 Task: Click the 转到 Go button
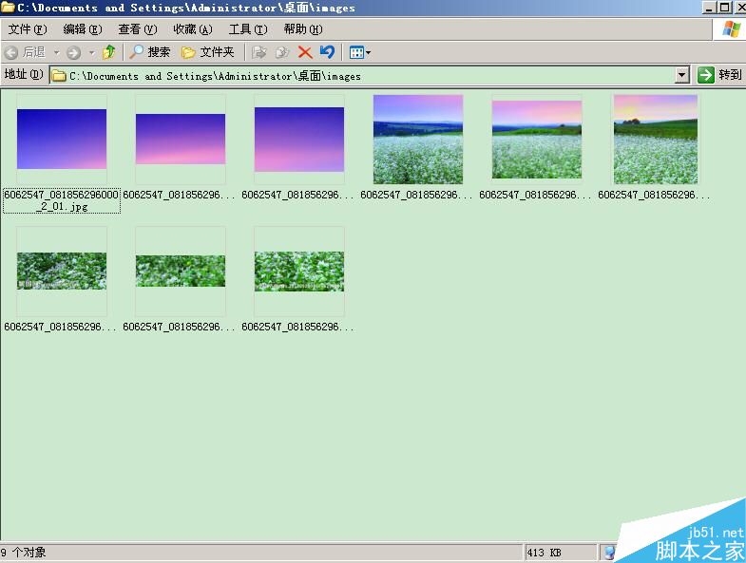[x=719, y=75]
